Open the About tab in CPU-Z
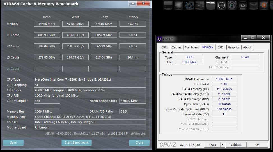 [x=247, y=47]
